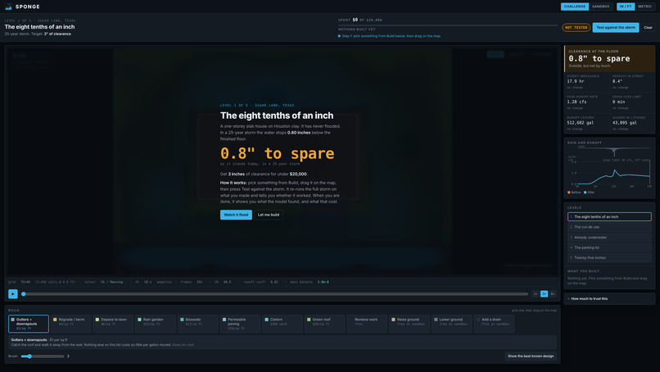Viewport: 660px width, 372px height.
Task: Select the Rain garden build tool
Action: [x=156, y=324]
